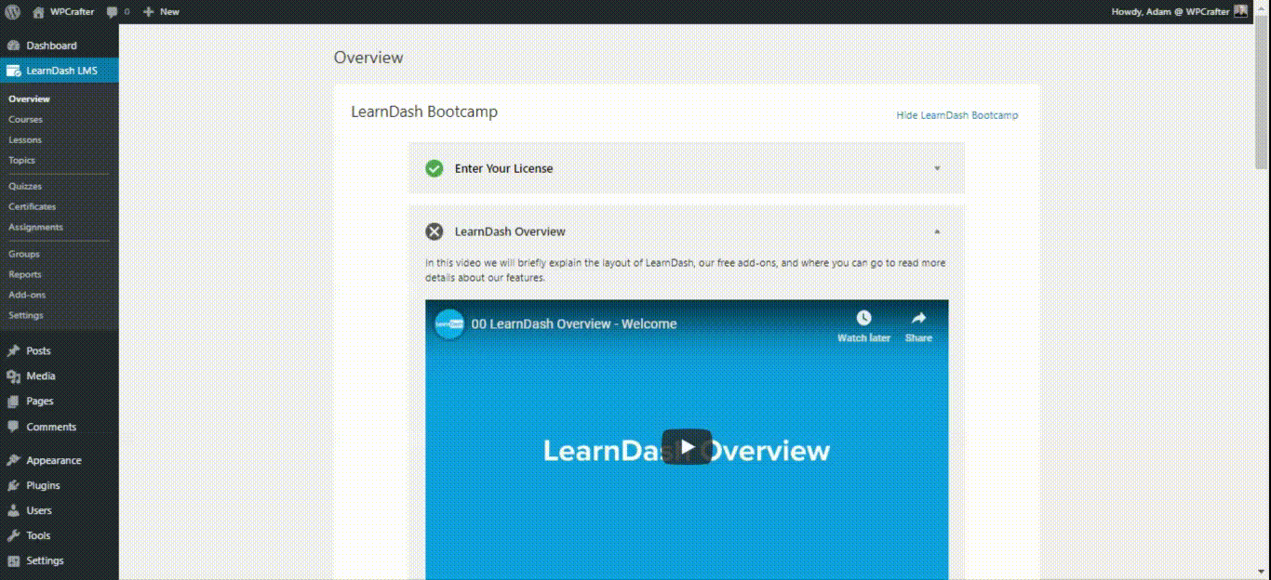Click the Tools wrench icon
This screenshot has width=1271, height=580.
click(13, 535)
